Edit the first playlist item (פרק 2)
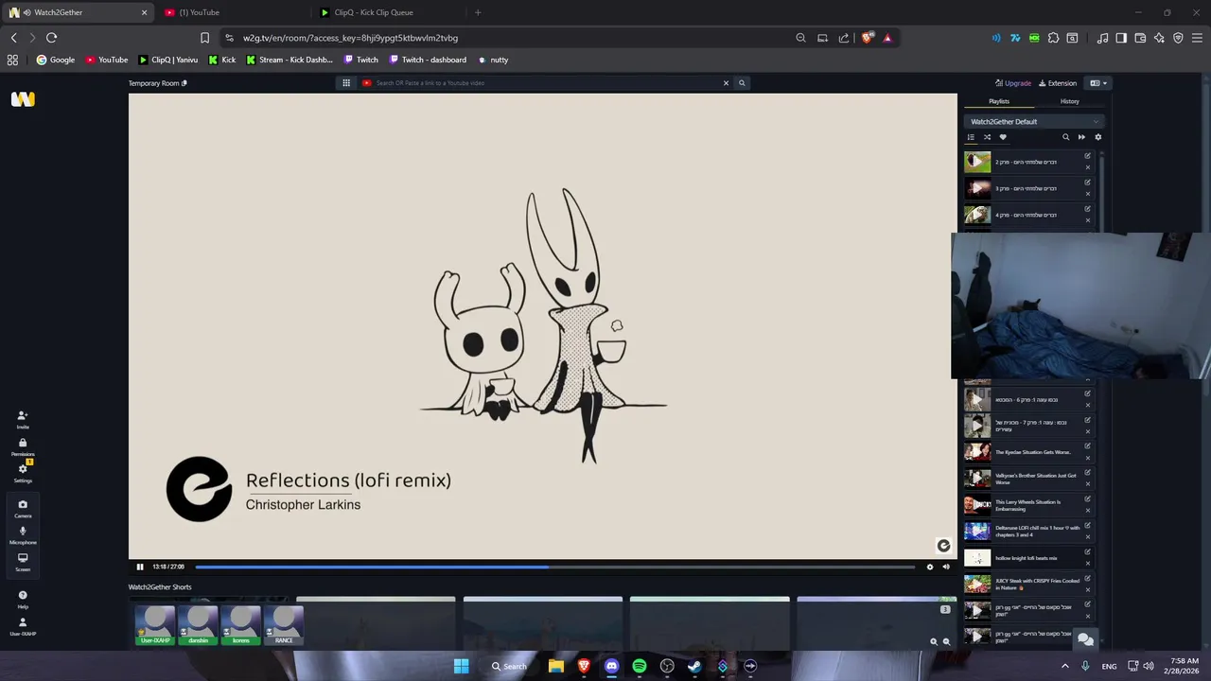 point(1087,156)
